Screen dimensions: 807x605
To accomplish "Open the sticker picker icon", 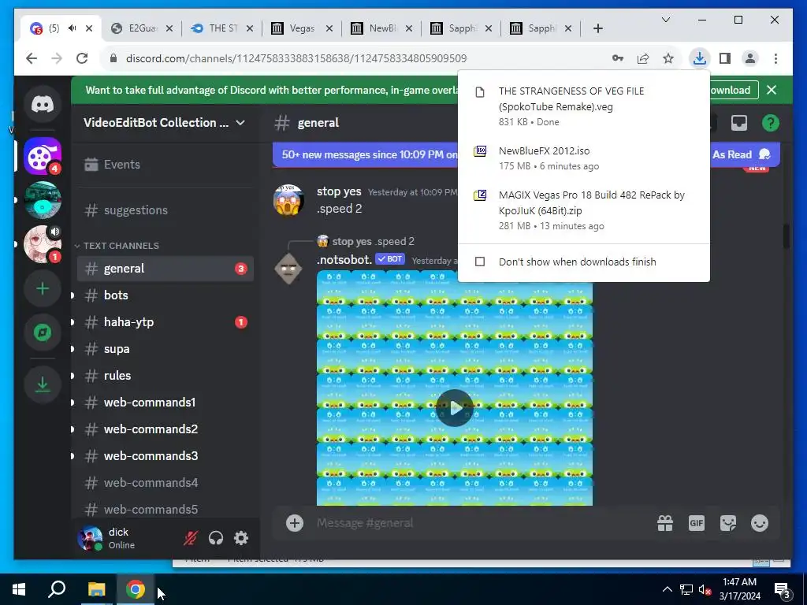I will [727, 523].
